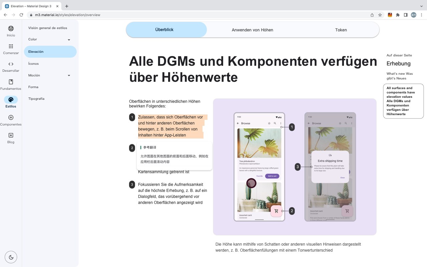Screen dimensions: 427x267
Task: Select Elevación in the sidebar
Action: point(50,52)
